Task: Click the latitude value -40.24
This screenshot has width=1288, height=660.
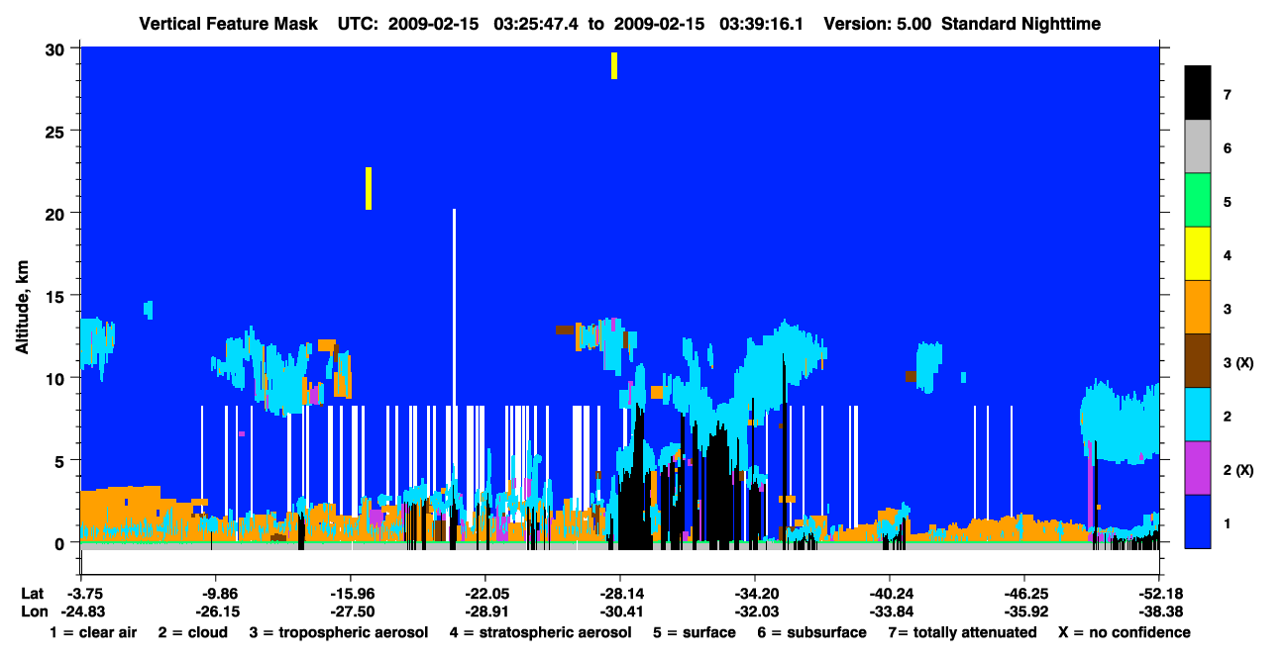Action: [x=889, y=594]
